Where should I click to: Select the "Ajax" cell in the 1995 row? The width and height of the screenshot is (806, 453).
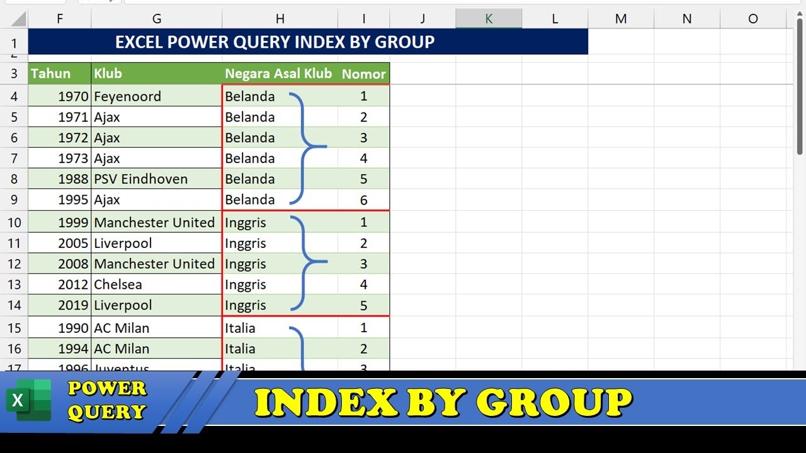tap(157, 199)
